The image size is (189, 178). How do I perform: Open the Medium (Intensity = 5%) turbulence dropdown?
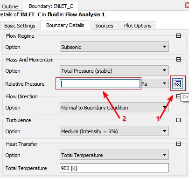pyautogui.click(x=114, y=131)
